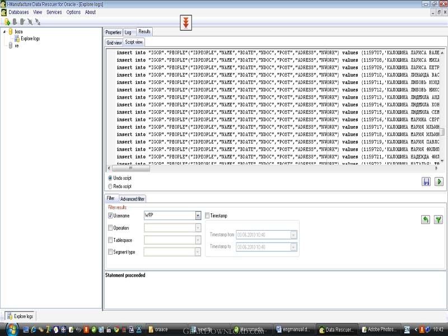The image size is (448, 336).
Task: Uncheck the Username filter checkbox
Action: tap(110, 216)
